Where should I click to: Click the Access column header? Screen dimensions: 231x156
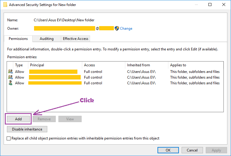pyautogui.click(x=103, y=65)
